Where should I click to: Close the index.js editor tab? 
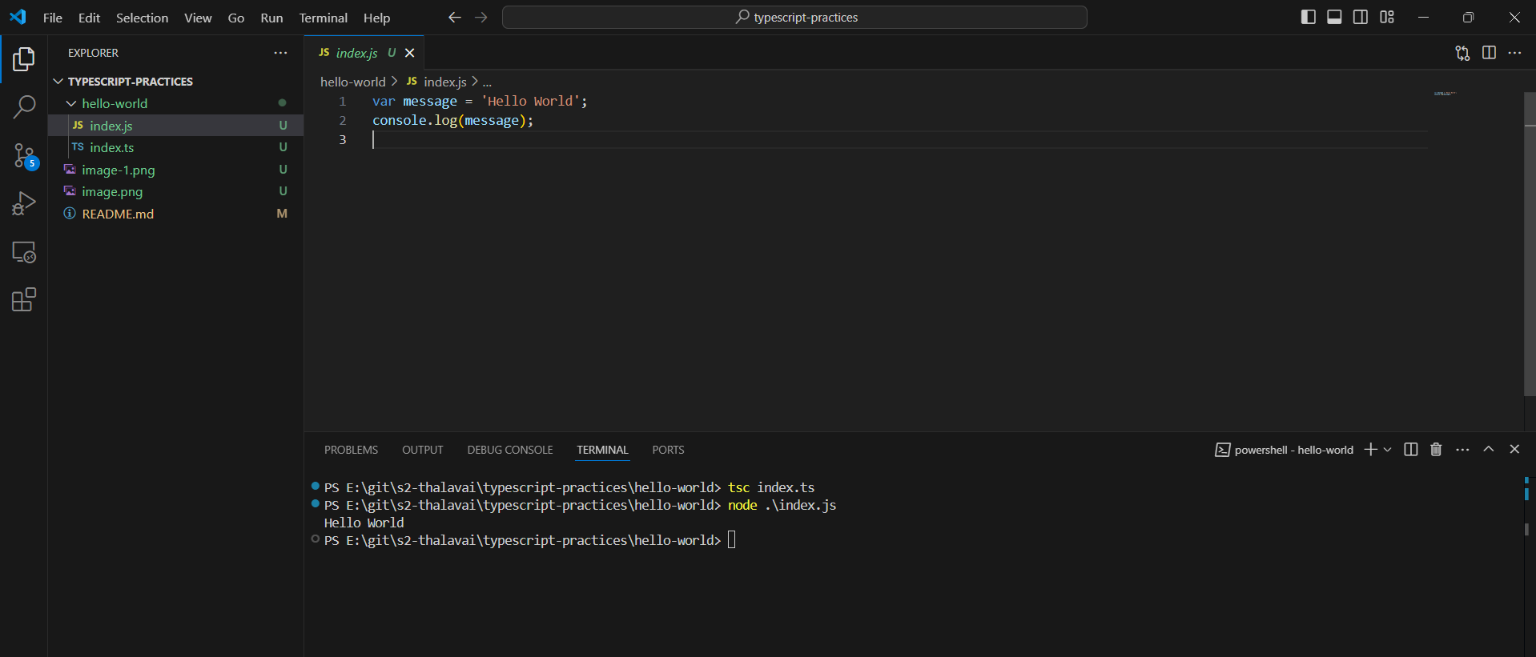click(x=410, y=53)
